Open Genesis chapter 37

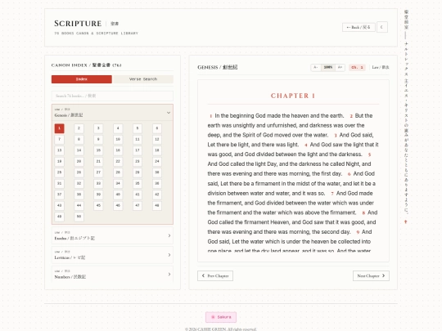coord(59,195)
